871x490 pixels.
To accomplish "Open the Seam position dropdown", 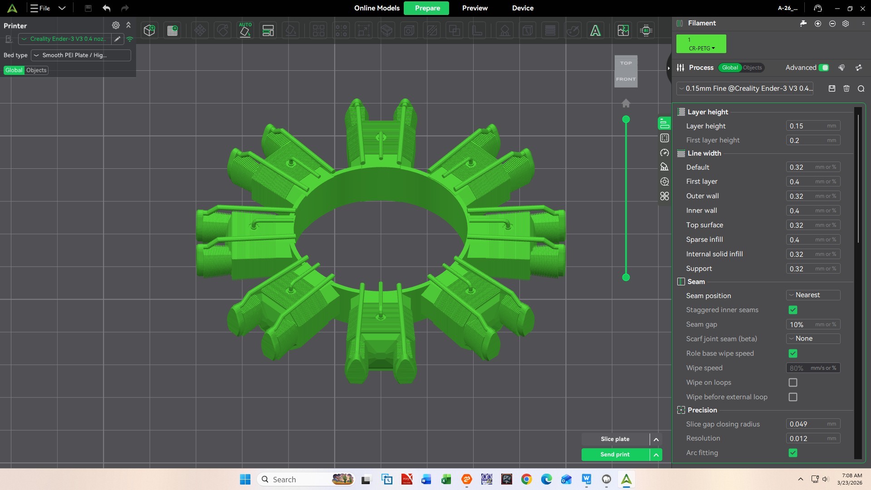I will [813, 295].
